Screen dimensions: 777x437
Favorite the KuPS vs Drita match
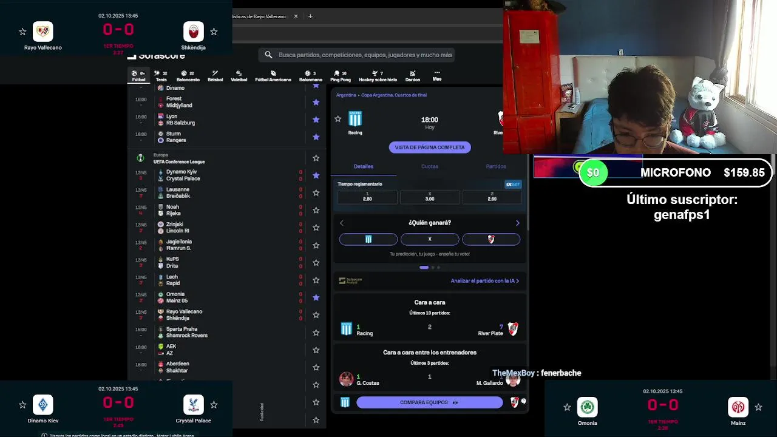pos(316,263)
